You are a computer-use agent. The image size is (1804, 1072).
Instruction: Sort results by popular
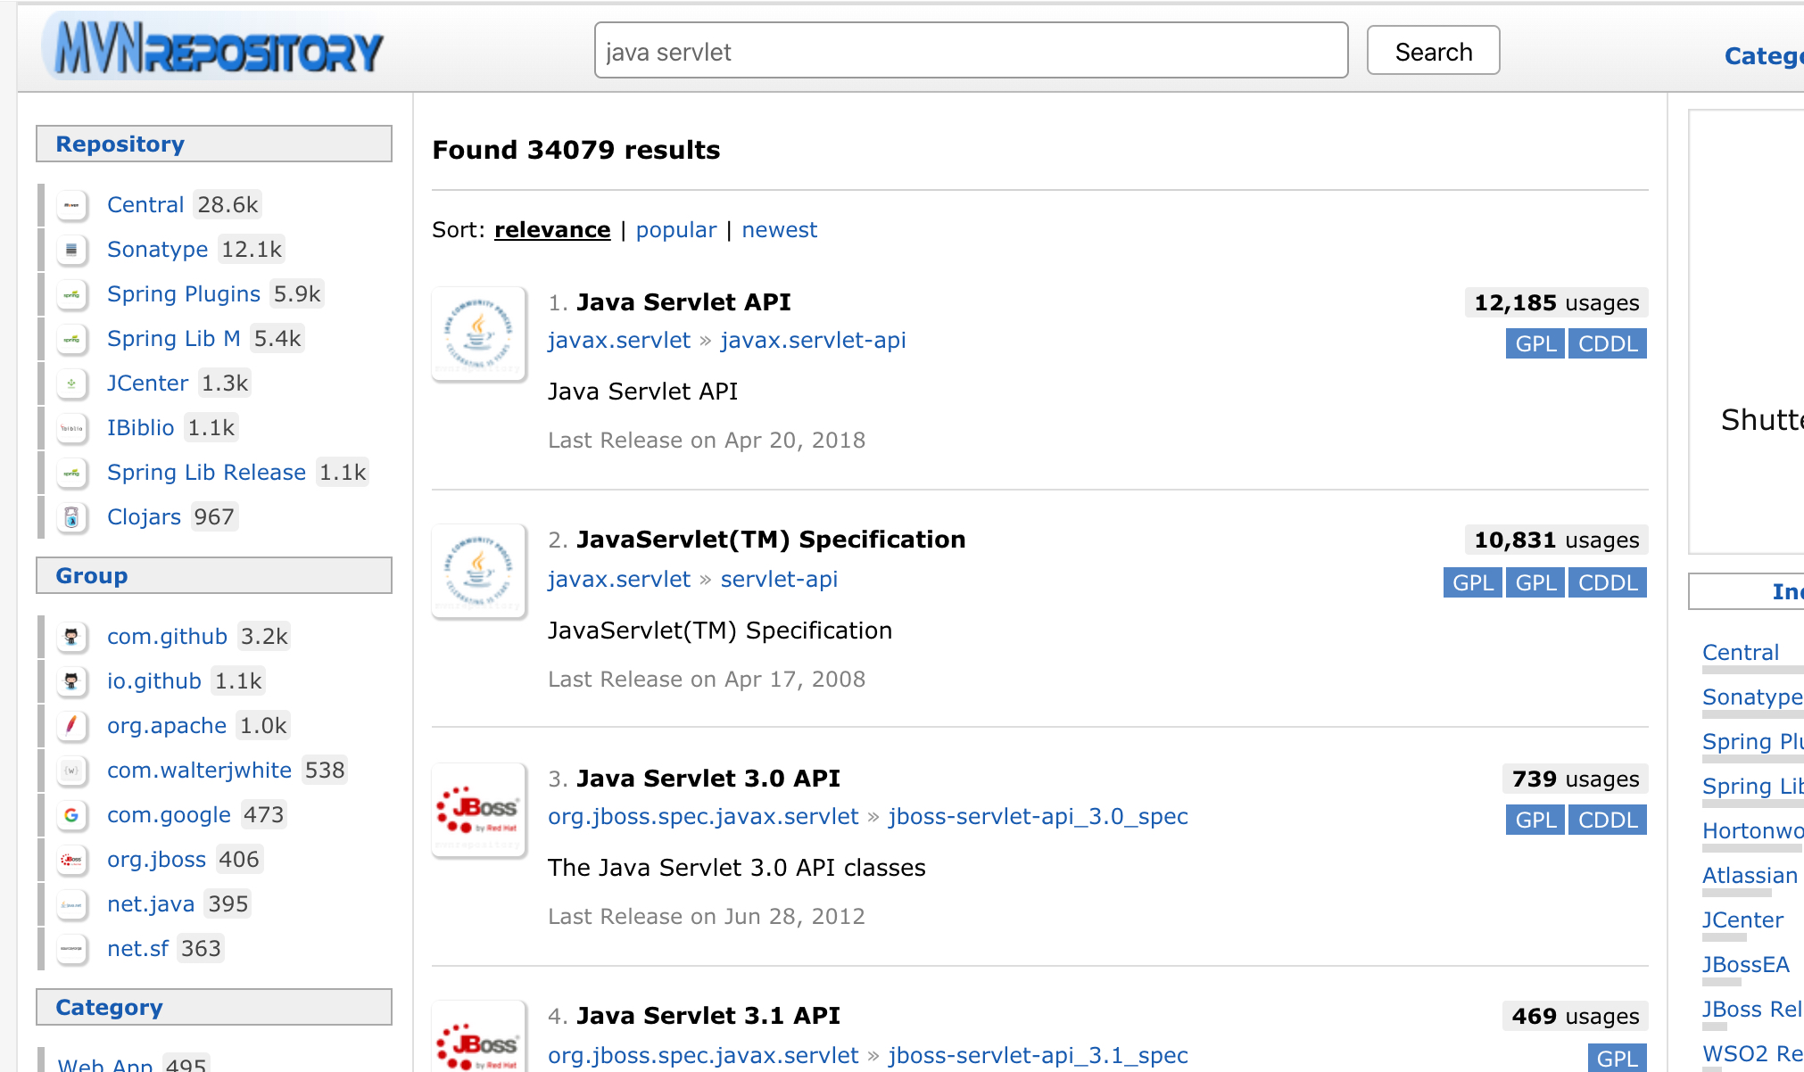point(675,230)
